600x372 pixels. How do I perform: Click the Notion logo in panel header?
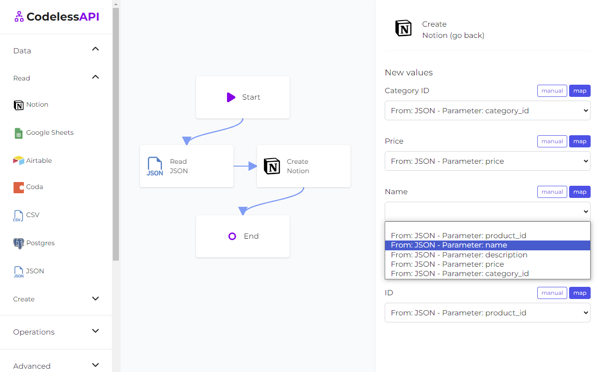403,28
